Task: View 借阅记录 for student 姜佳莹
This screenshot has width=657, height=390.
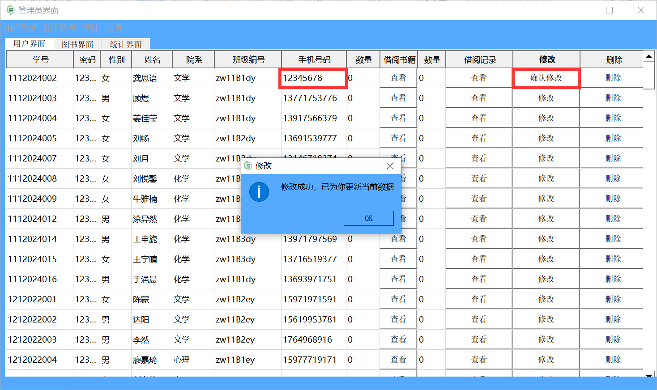Action: click(479, 118)
